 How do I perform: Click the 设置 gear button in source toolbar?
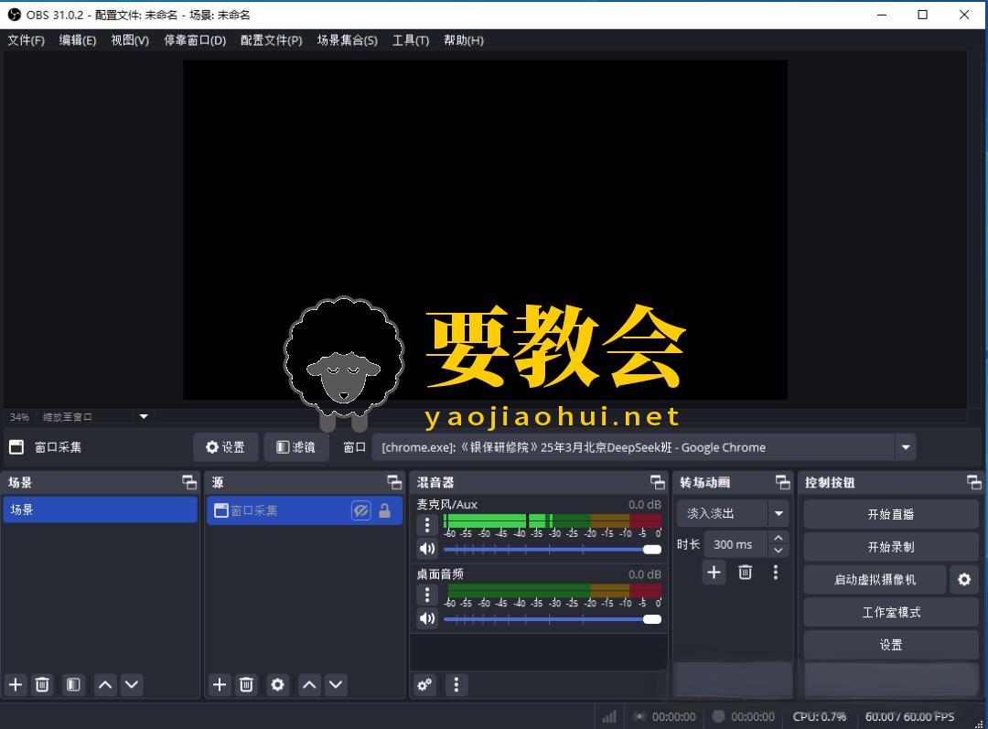pyautogui.click(x=226, y=447)
